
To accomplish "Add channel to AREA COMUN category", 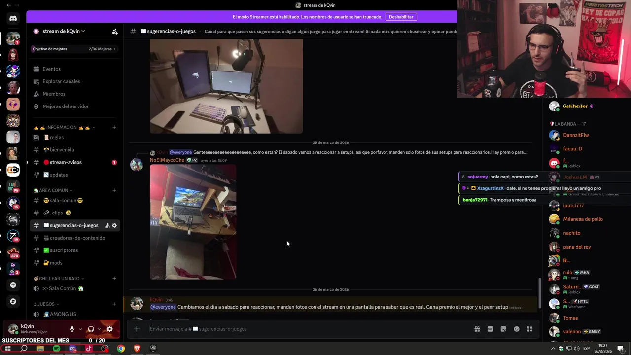I will [114, 190].
